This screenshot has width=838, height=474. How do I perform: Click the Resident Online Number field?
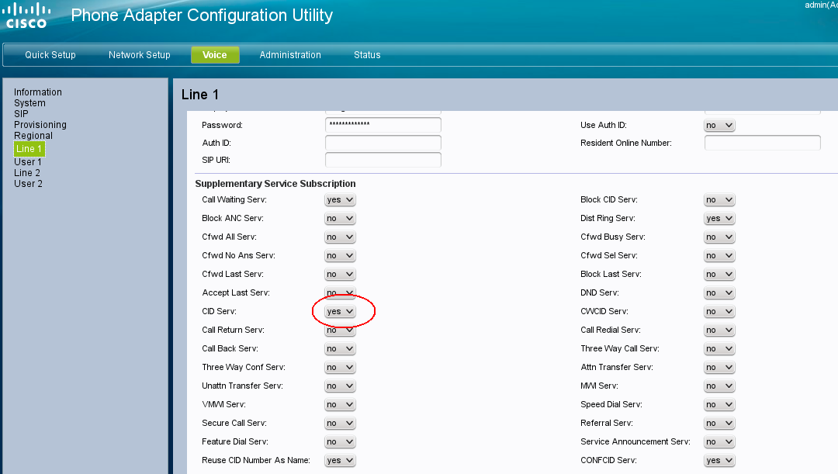pyautogui.click(x=762, y=143)
